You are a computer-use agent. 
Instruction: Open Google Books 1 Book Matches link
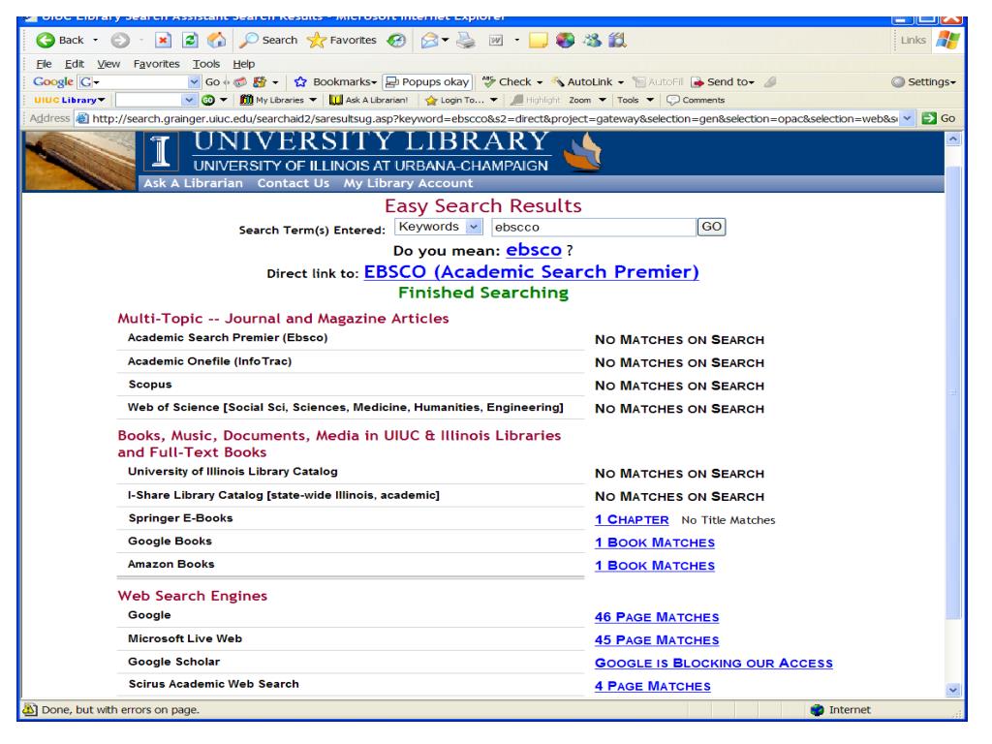(655, 542)
